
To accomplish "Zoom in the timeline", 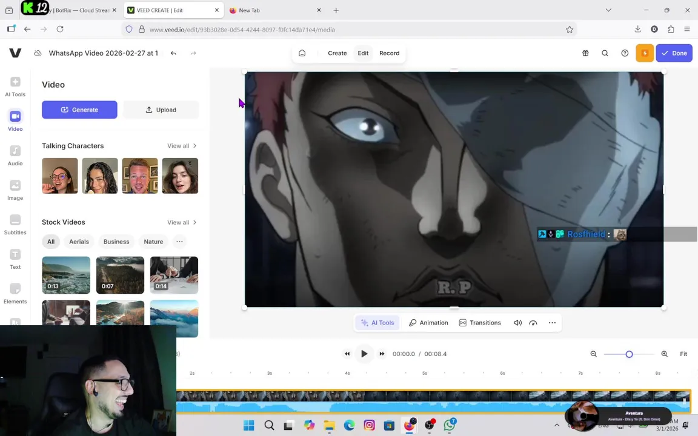I will (x=664, y=354).
